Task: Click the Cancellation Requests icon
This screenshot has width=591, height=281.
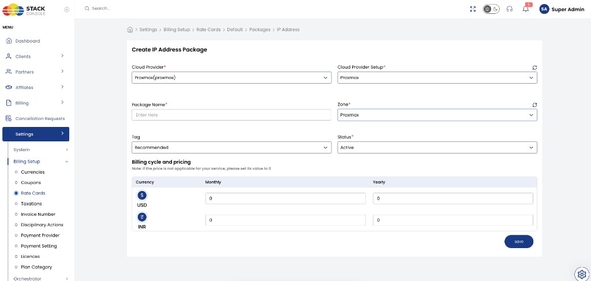Action: click(x=9, y=118)
